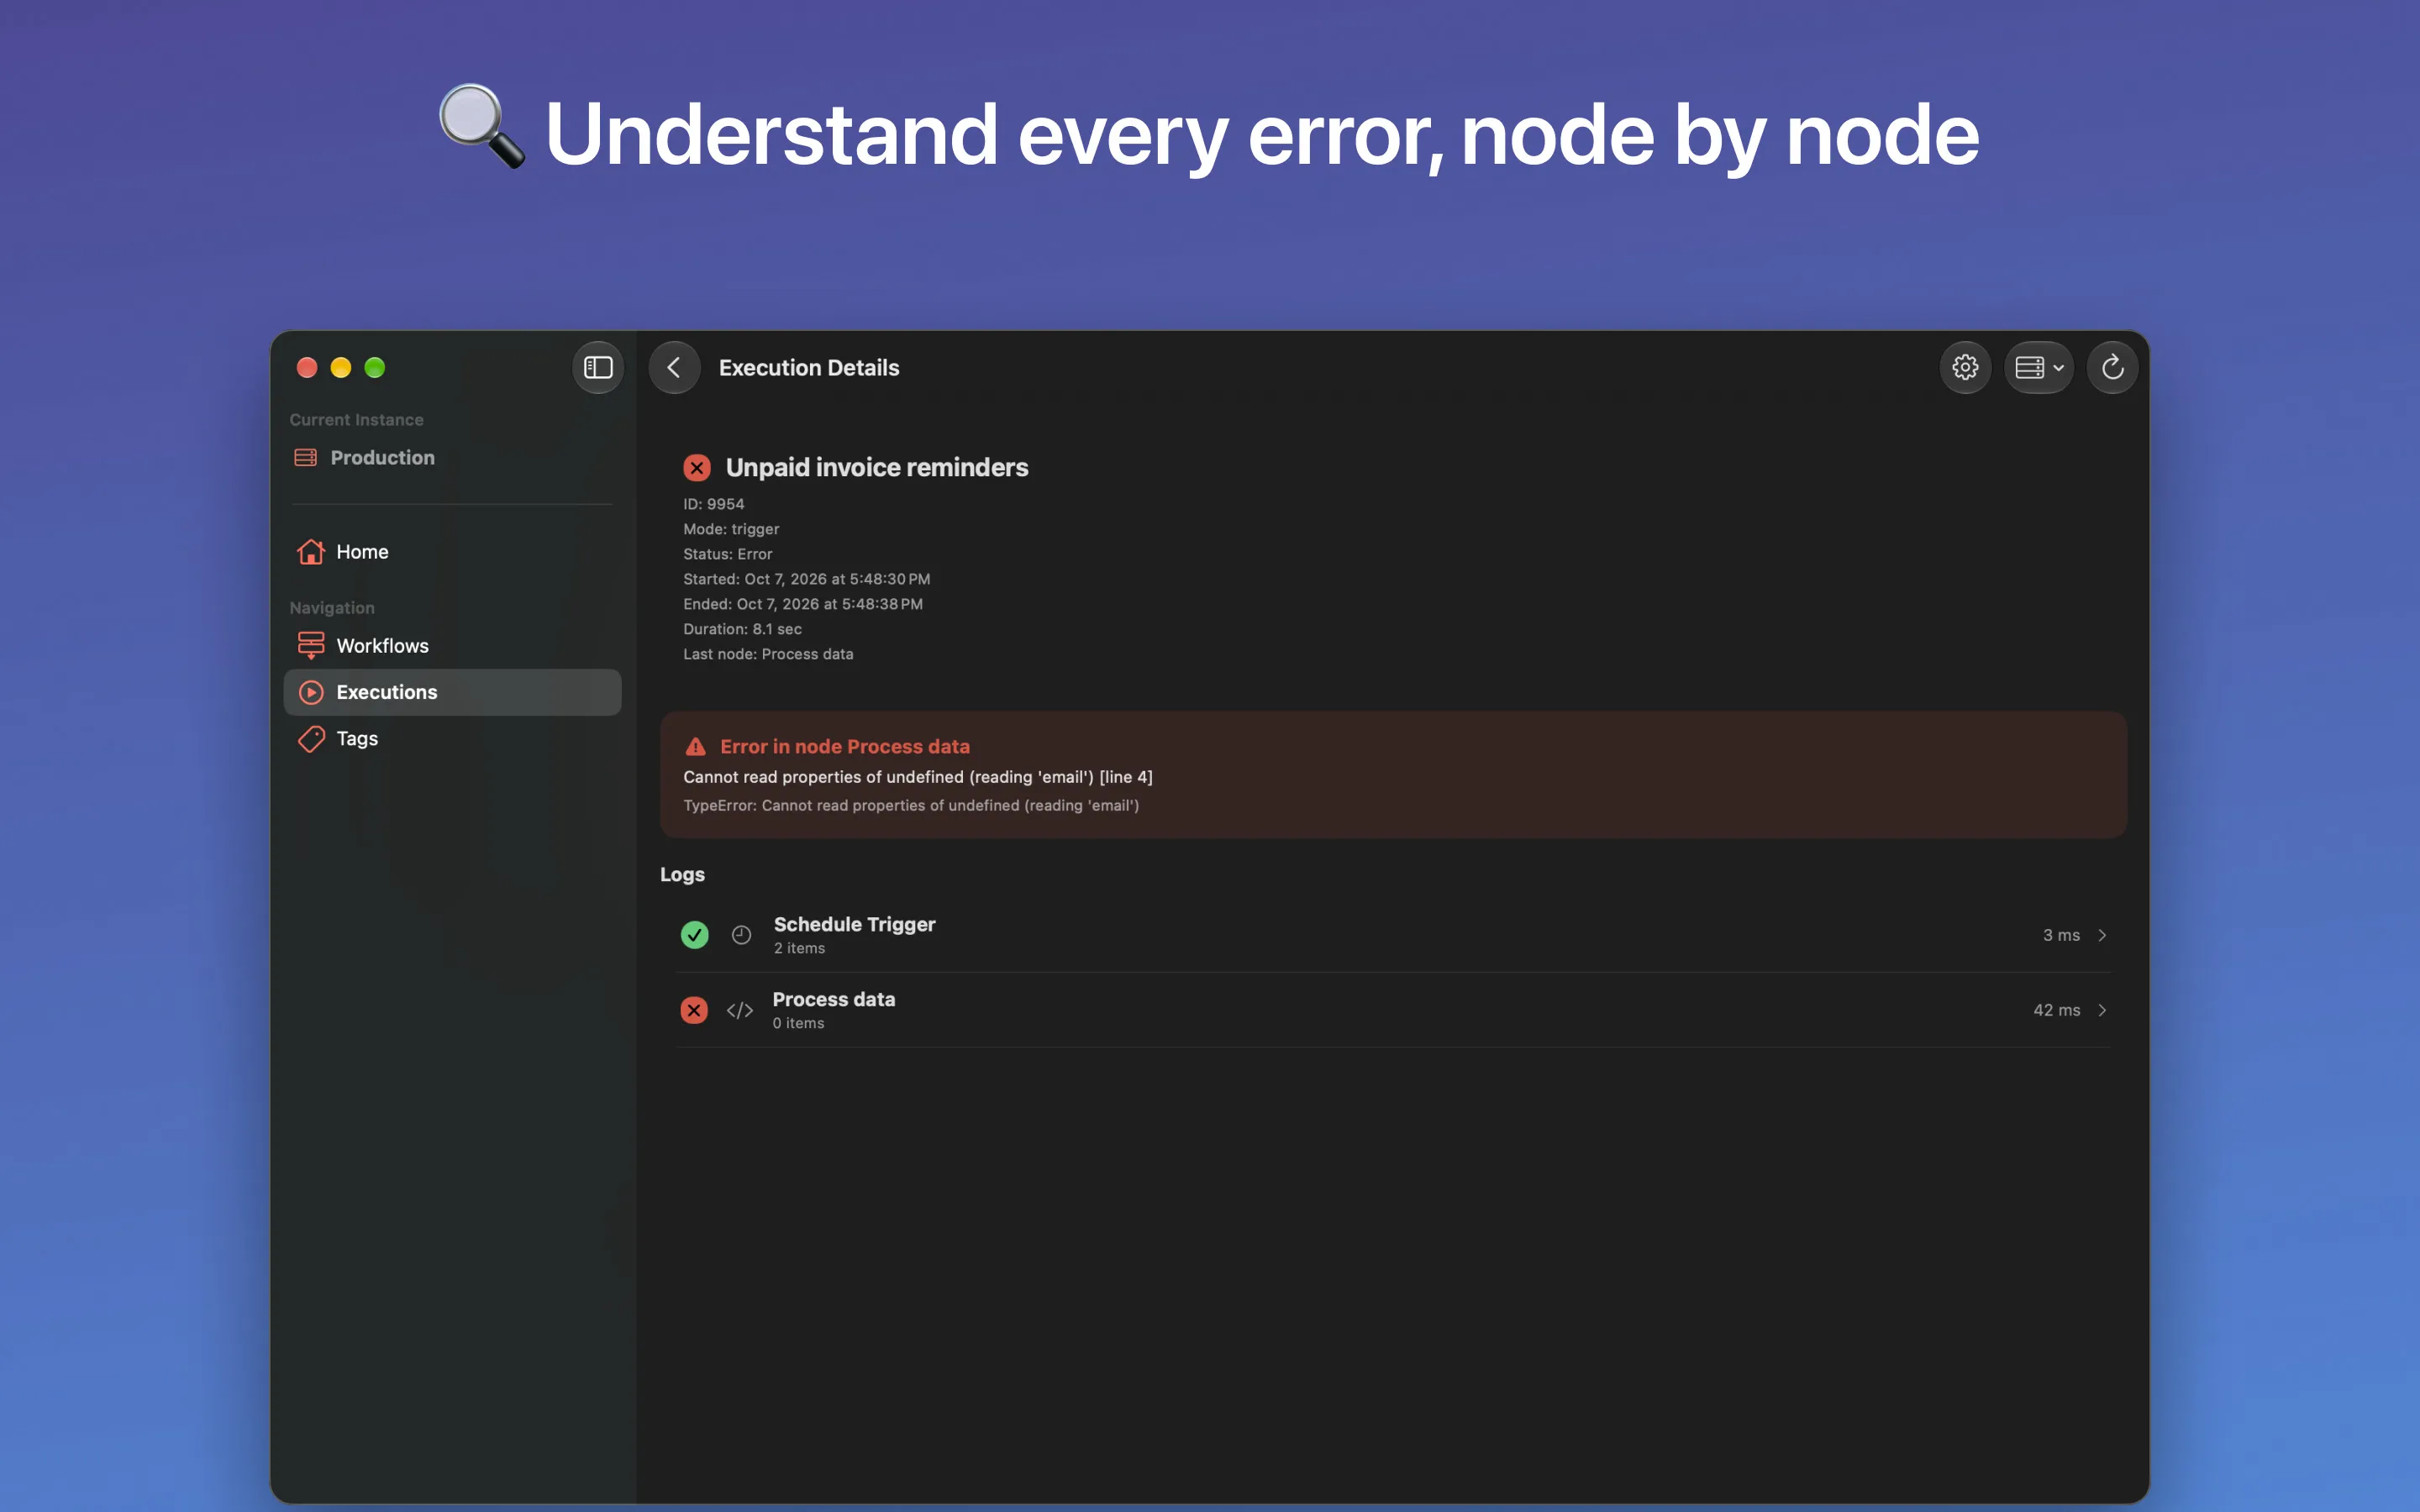Viewport: 2420px width, 1512px height.
Task: Click the '2 items' count under Schedule Trigger
Action: pyautogui.click(x=799, y=948)
